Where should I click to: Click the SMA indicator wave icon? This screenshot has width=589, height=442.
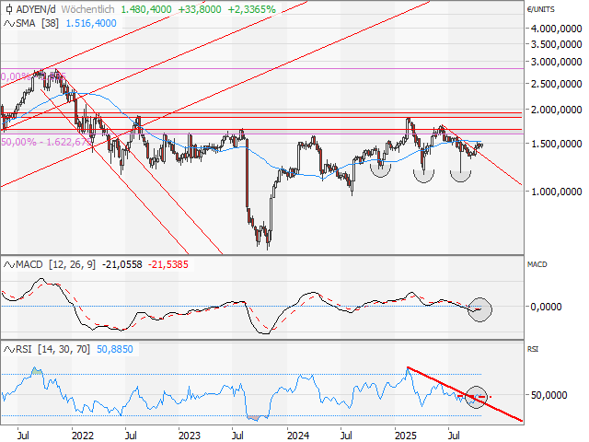pyautogui.click(x=10, y=21)
